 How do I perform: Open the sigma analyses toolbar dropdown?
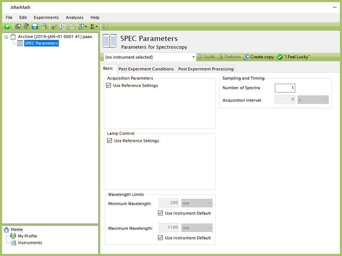click(x=94, y=27)
